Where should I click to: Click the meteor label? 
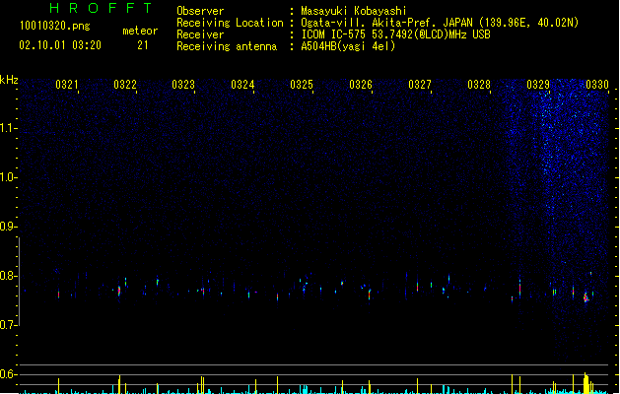140,31
